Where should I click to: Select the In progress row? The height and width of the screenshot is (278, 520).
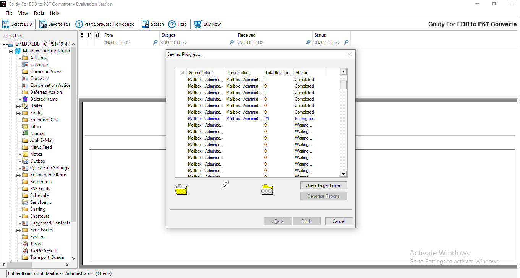pos(258,119)
